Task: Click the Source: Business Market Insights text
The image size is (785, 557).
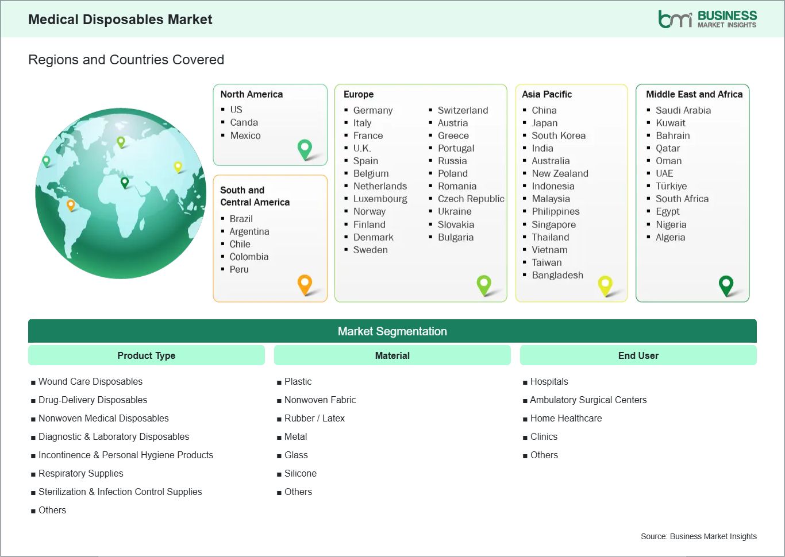Action: click(698, 536)
